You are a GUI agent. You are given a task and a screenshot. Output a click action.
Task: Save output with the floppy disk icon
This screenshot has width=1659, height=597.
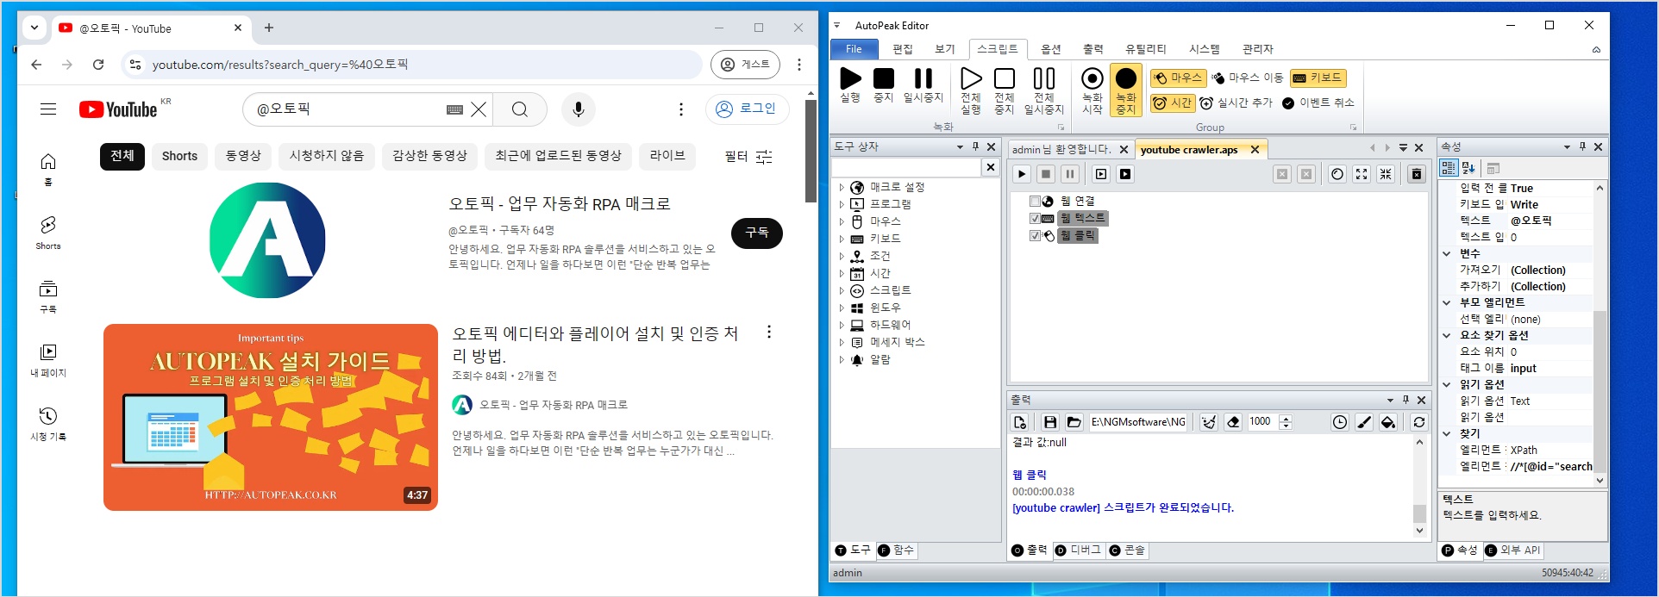(x=1049, y=422)
